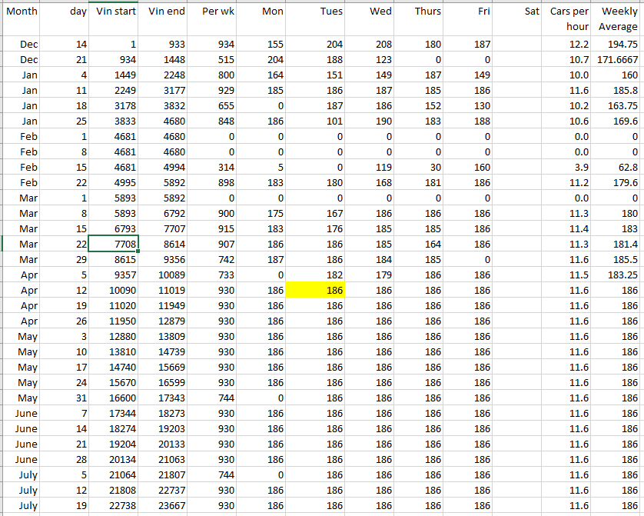Select the cell showing 171.6667
The height and width of the screenshot is (516, 644).
point(619,59)
